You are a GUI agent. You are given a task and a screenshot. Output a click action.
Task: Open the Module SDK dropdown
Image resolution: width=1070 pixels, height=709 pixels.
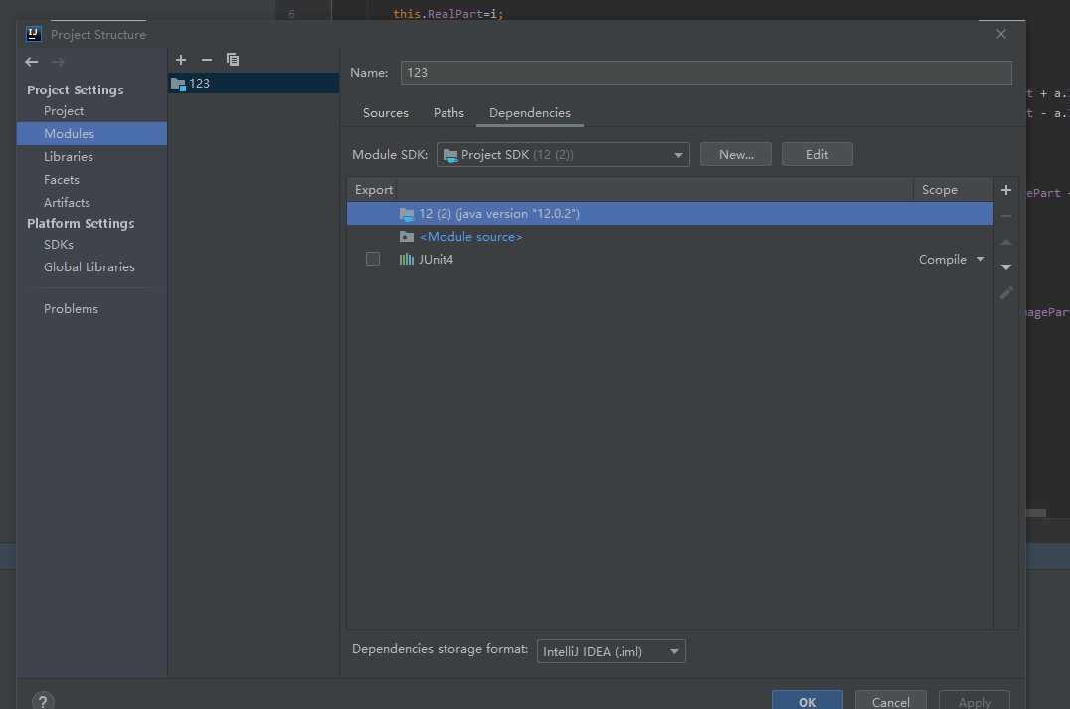point(563,154)
